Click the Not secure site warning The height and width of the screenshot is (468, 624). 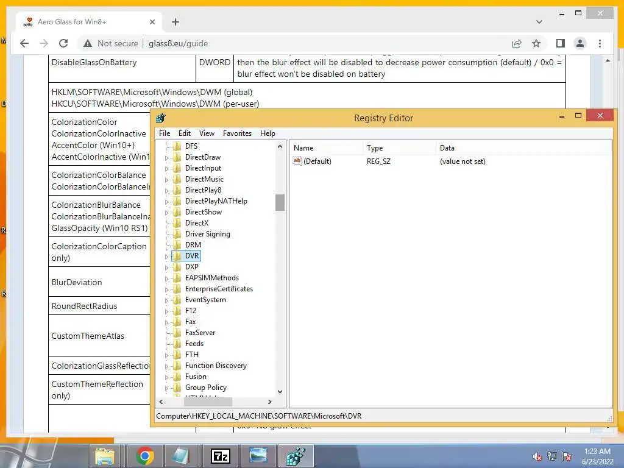pos(111,43)
